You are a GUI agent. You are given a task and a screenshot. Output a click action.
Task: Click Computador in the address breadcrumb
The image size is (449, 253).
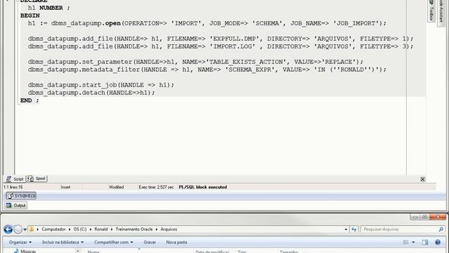click(53, 229)
